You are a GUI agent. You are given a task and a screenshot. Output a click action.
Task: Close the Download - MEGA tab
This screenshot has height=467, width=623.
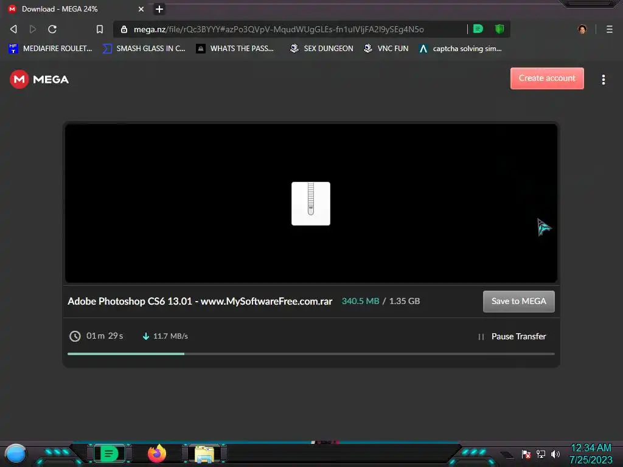tap(141, 9)
